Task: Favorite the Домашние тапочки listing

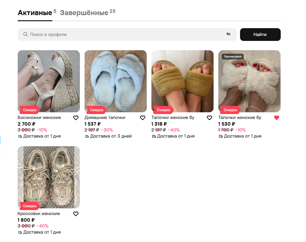Action: [x=143, y=118]
